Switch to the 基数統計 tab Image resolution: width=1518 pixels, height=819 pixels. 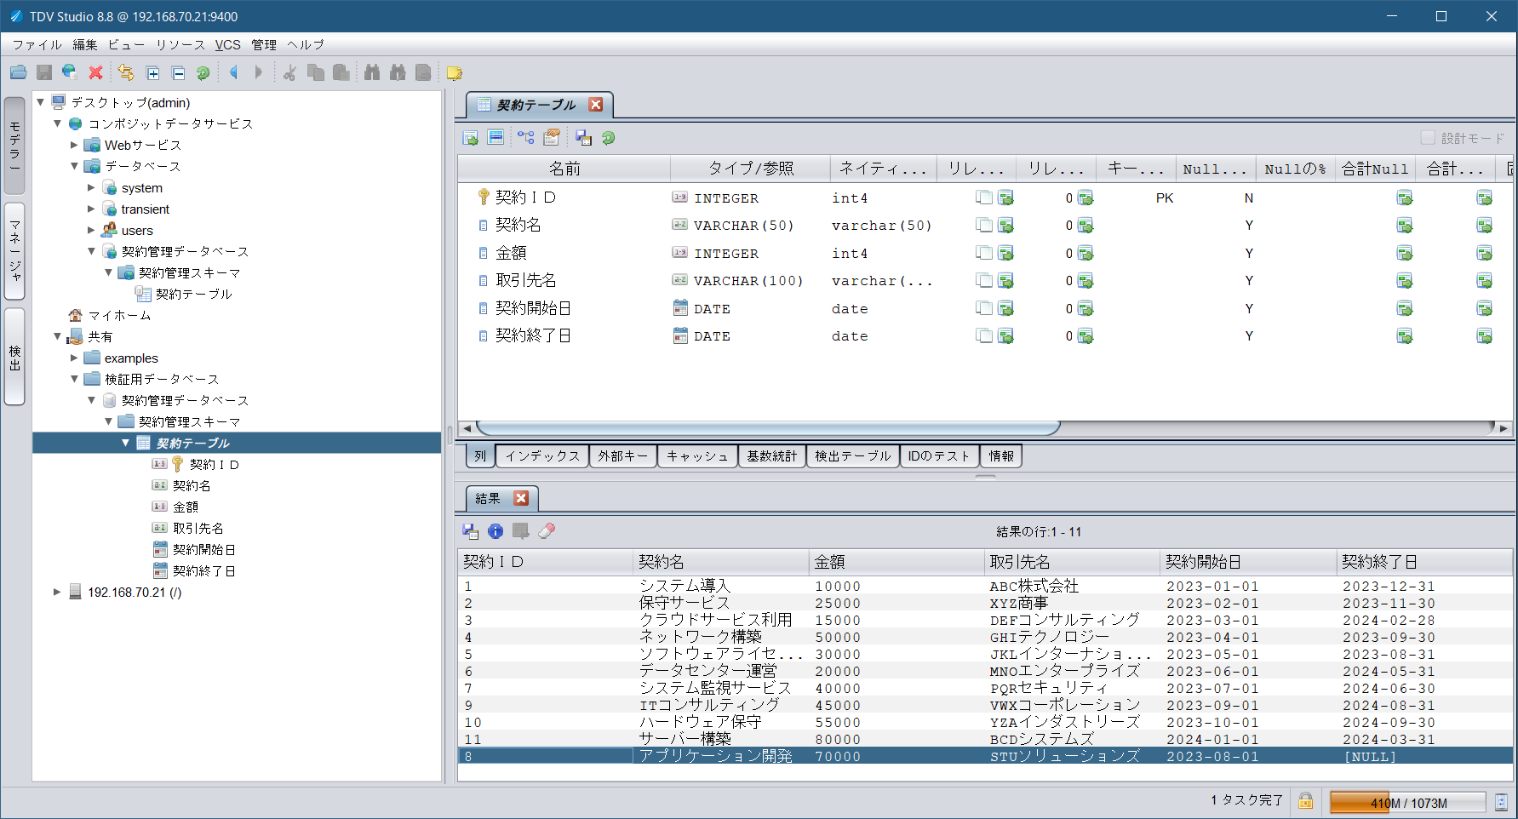click(771, 456)
